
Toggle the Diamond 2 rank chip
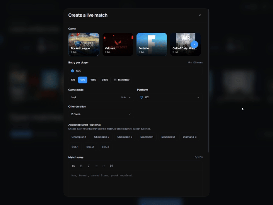click(168, 137)
